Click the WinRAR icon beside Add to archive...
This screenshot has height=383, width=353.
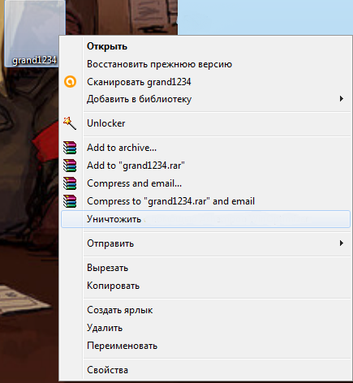(x=70, y=148)
